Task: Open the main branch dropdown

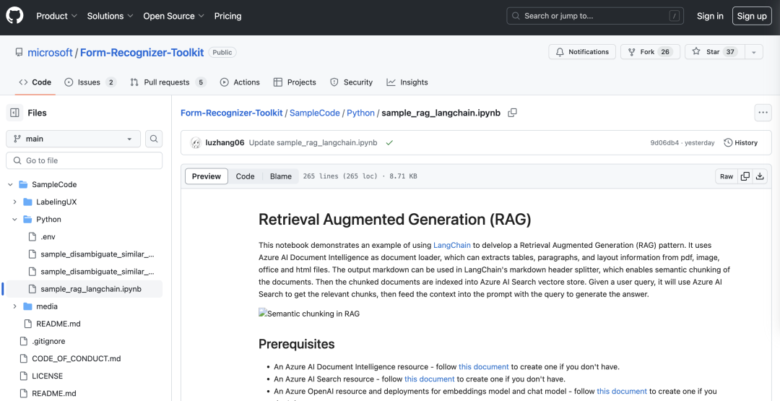Action: tap(73, 139)
